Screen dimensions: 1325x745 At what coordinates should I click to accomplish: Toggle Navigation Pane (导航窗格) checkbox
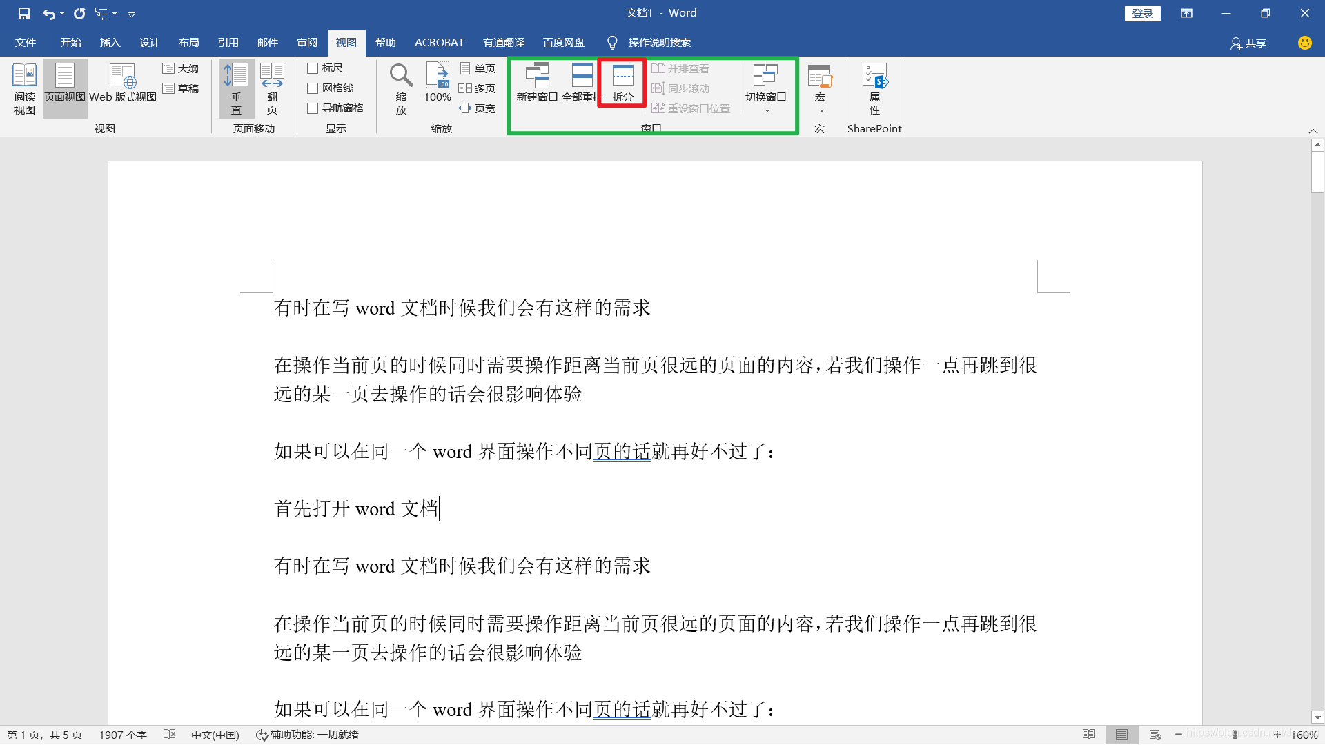313,108
